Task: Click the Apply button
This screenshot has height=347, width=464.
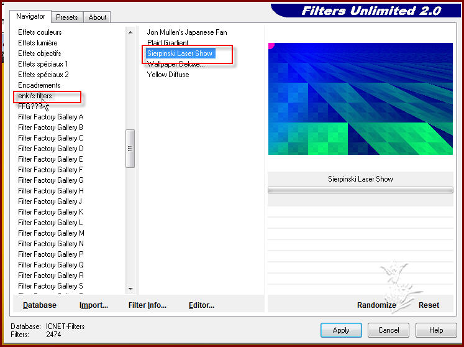Action: [341, 330]
